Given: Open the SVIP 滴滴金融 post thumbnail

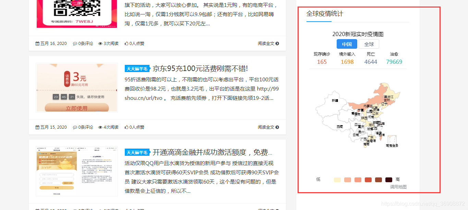Looking at the screenshot, I should coord(77,171).
